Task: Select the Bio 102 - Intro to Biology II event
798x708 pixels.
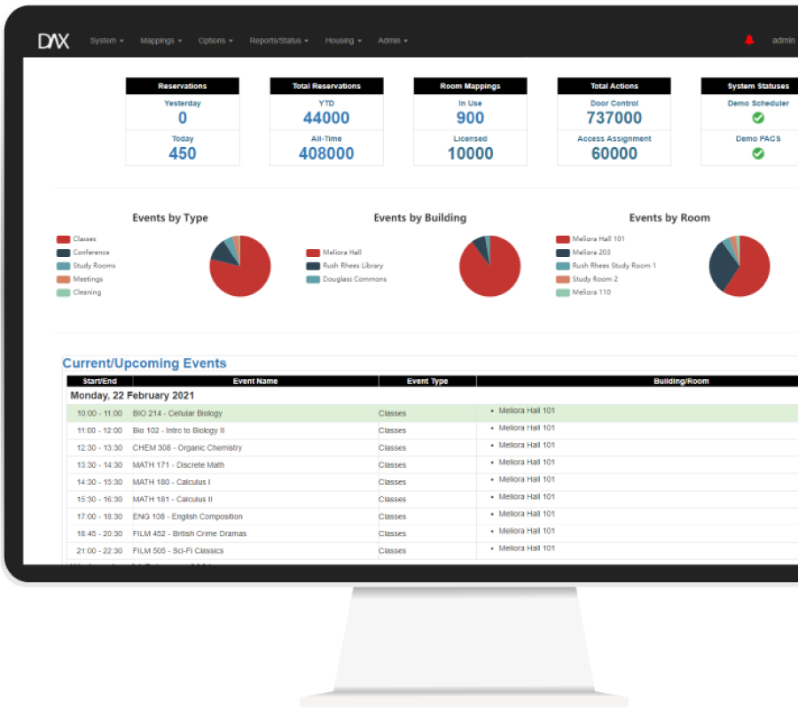Action: (178, 431)
